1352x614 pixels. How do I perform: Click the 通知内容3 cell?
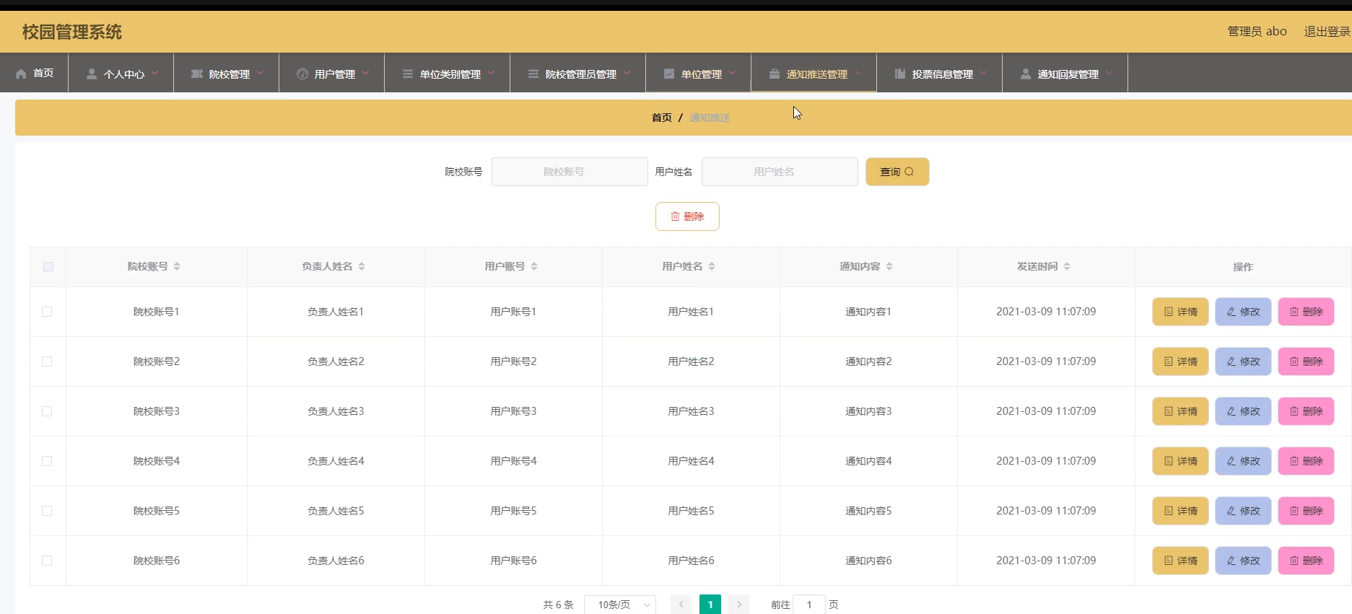[x=868, y=411]
